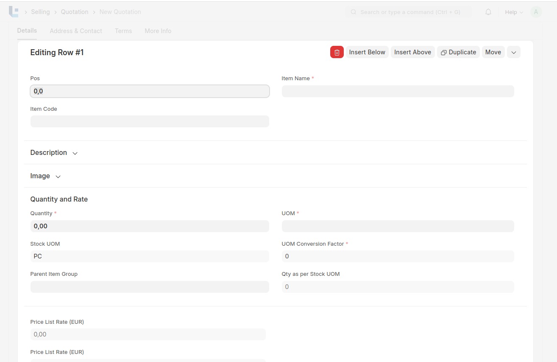Screen dimensions: 557x362
Task: Click the Insert Above button
Action: click(x=412, y=52)
